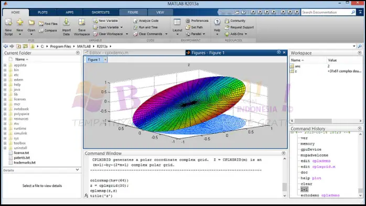
Task: Expand the toolbox folder in the tree
Action: (5, 143)
